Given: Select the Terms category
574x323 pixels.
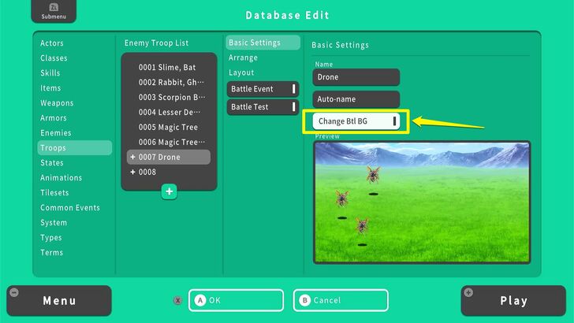Looking at the screenshot, I should tap(51, 253).
